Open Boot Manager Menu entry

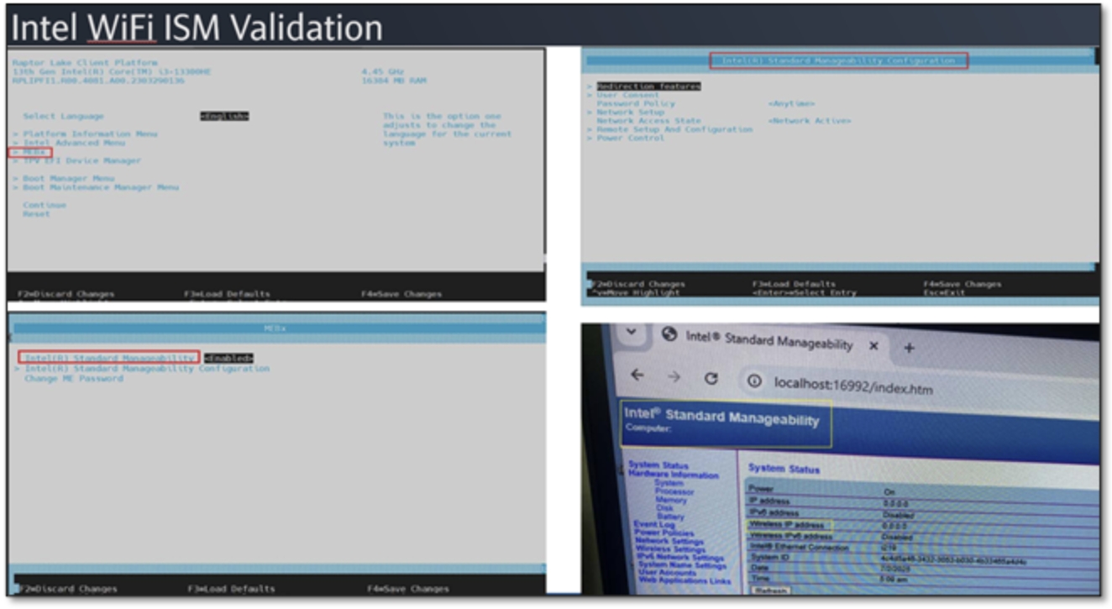[x=68, y=178]
